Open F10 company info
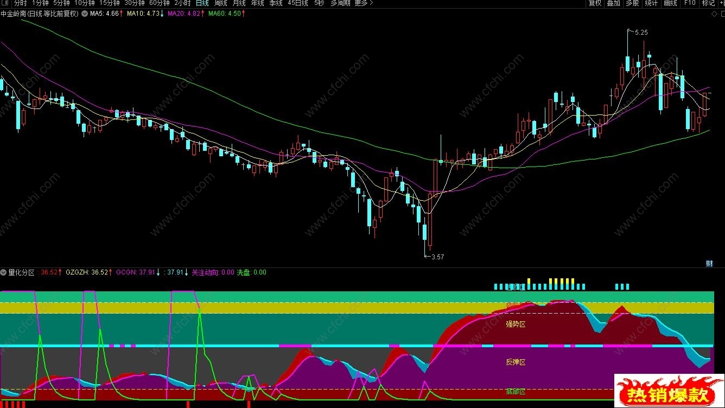 click(690, 3)
